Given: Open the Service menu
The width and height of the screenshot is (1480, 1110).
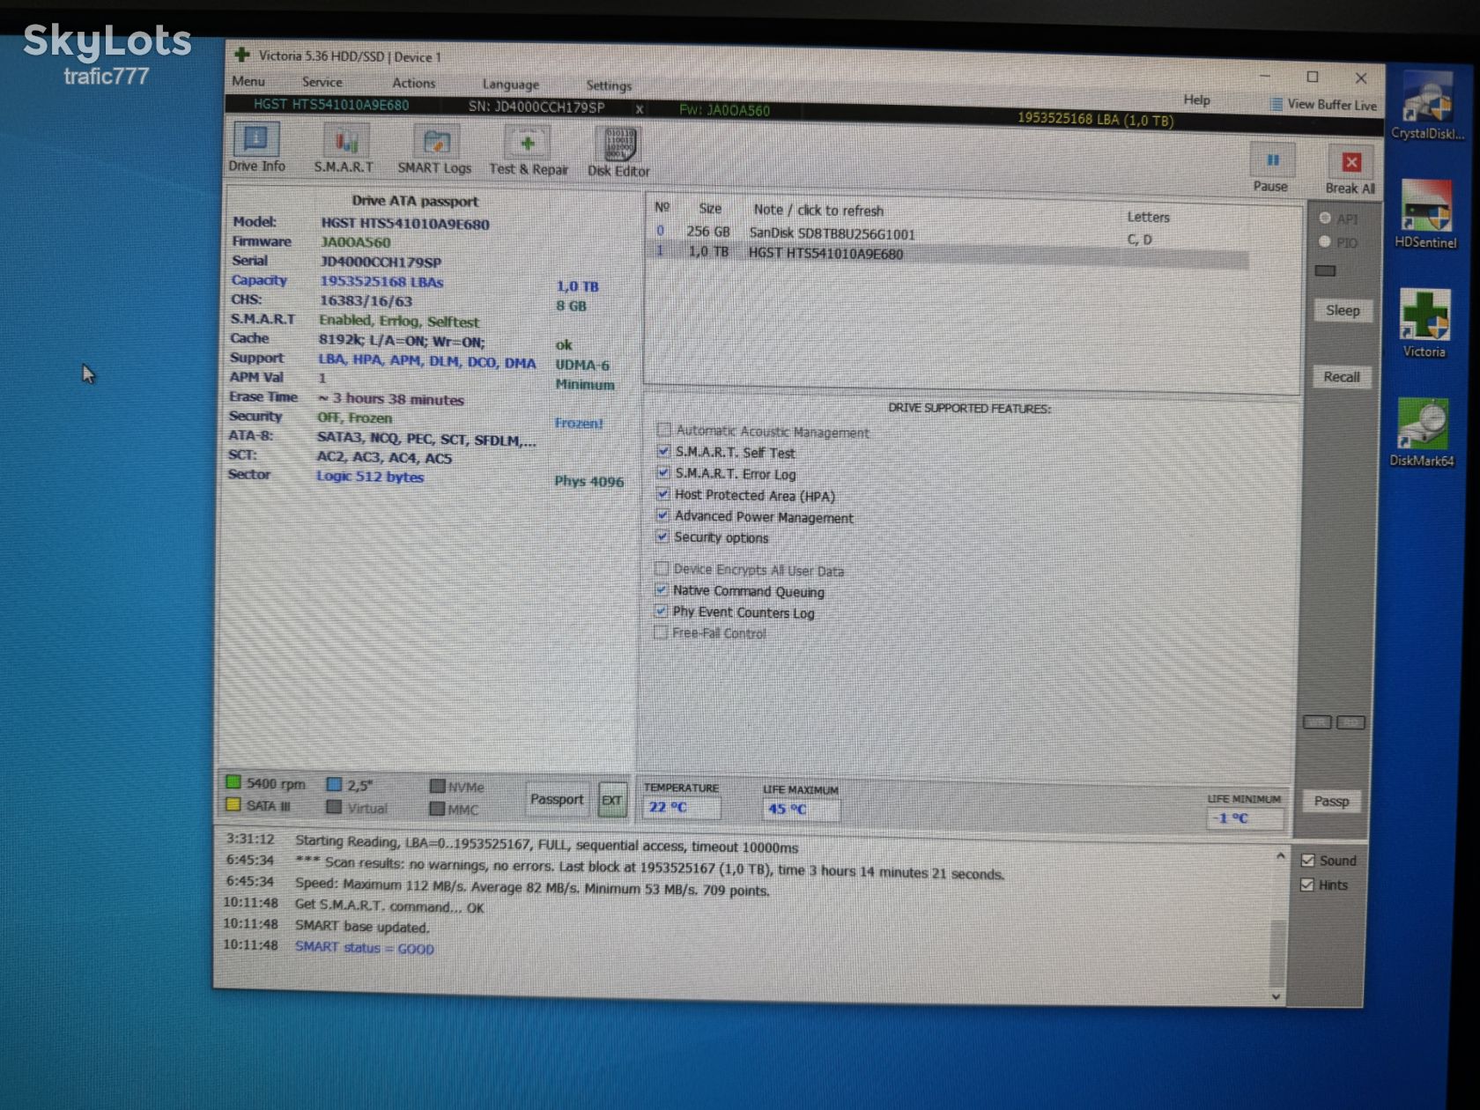Looking at the screenshot, I should tap(322, 82).
